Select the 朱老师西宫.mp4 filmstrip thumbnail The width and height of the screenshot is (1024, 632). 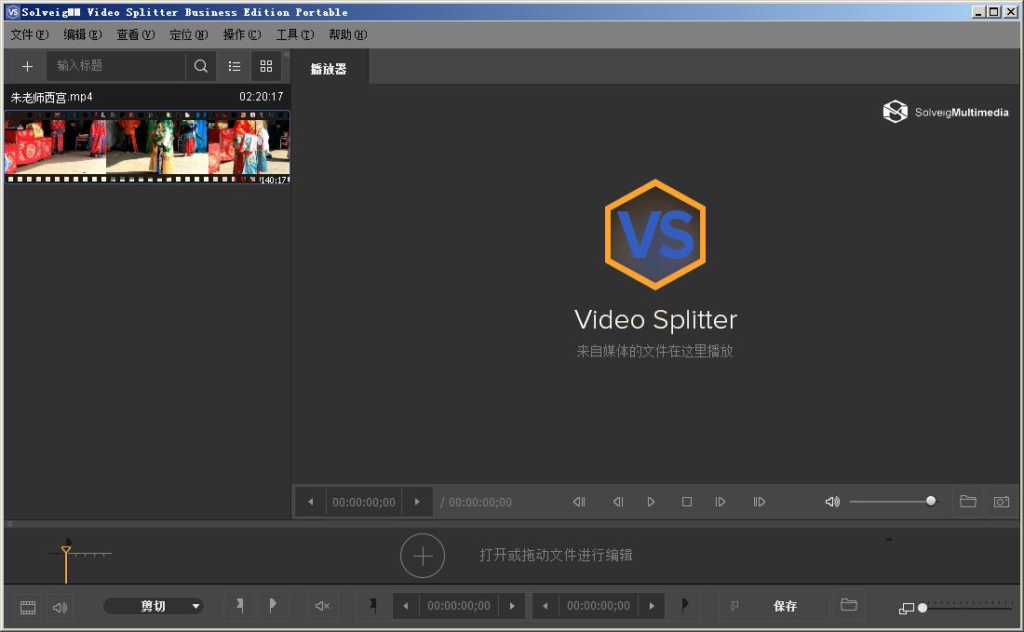(147, 147)
